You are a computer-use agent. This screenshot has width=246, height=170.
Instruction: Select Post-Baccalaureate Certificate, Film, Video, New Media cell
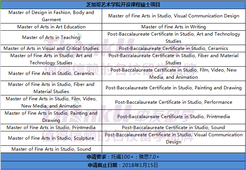173,73
